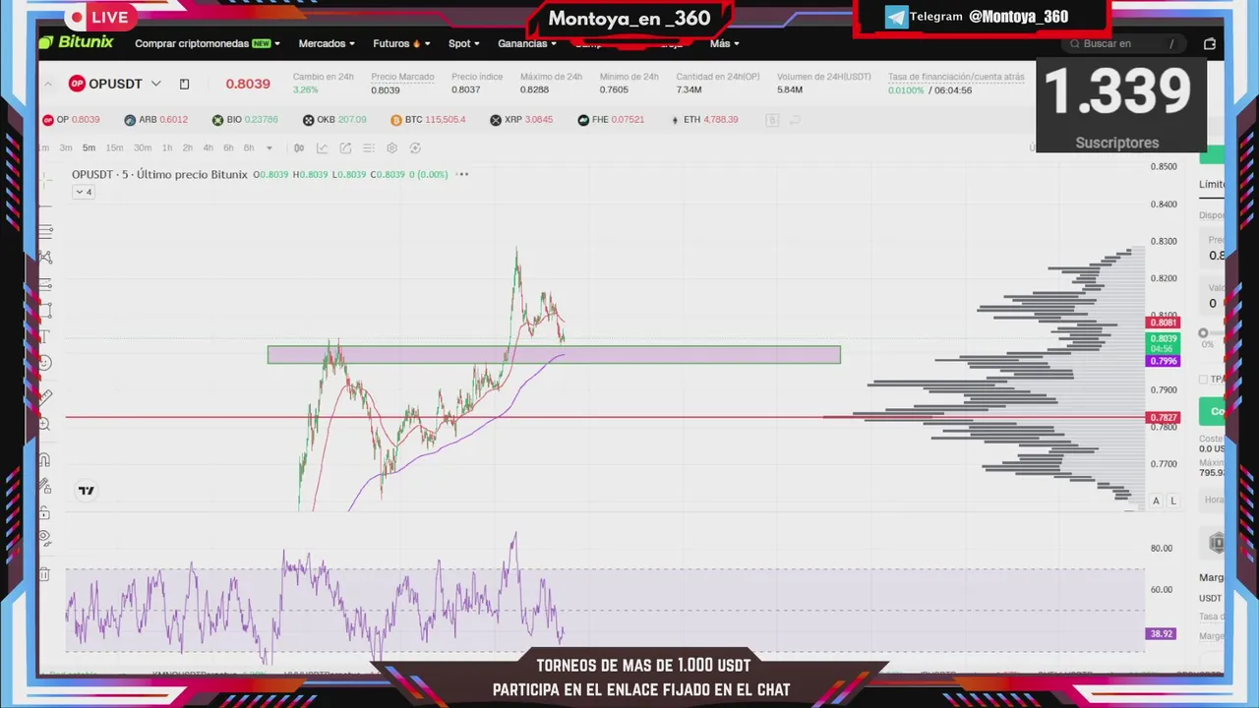Select the text annotation tool
Image resolution: width=1259 pixels, height=708 pixels.
pos(45,336)
